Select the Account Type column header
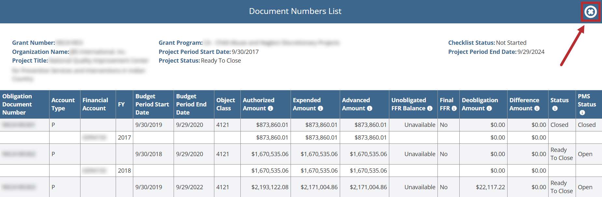 (63, 104)
